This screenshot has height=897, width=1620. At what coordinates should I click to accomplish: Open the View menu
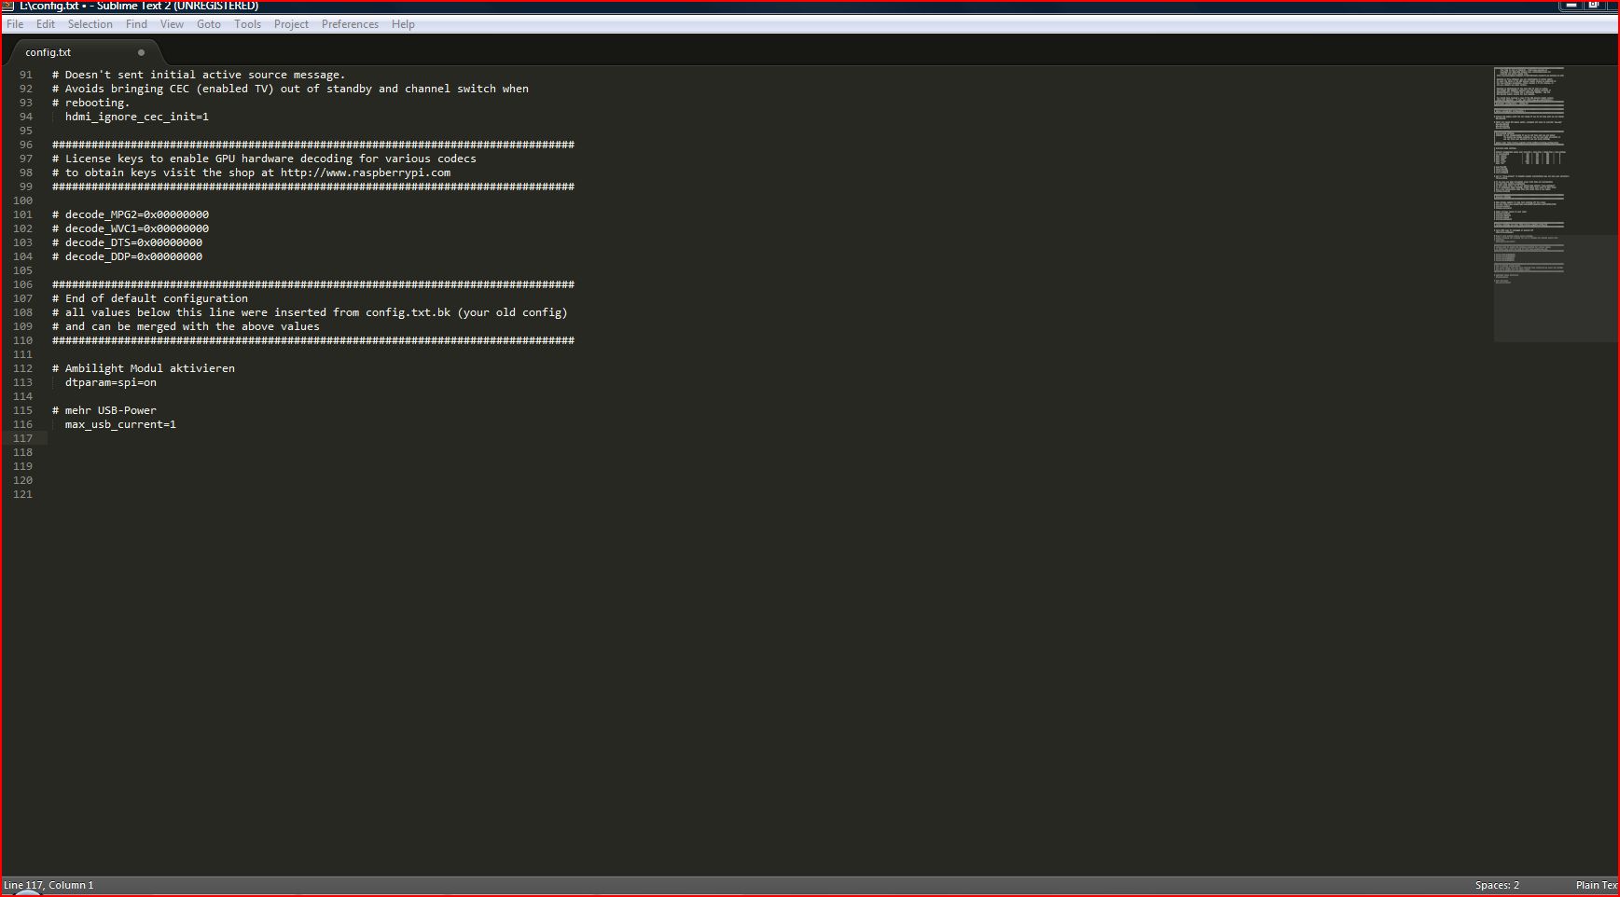[x=172, y=24]
